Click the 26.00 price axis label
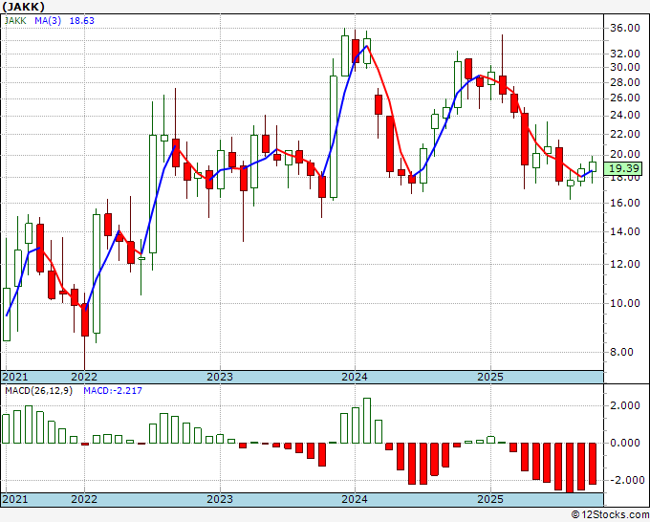650x522 pixels. (625, 98)
